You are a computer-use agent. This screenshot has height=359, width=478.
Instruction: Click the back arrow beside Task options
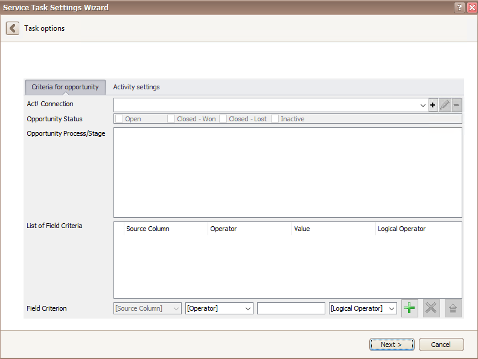pos(13,28)
